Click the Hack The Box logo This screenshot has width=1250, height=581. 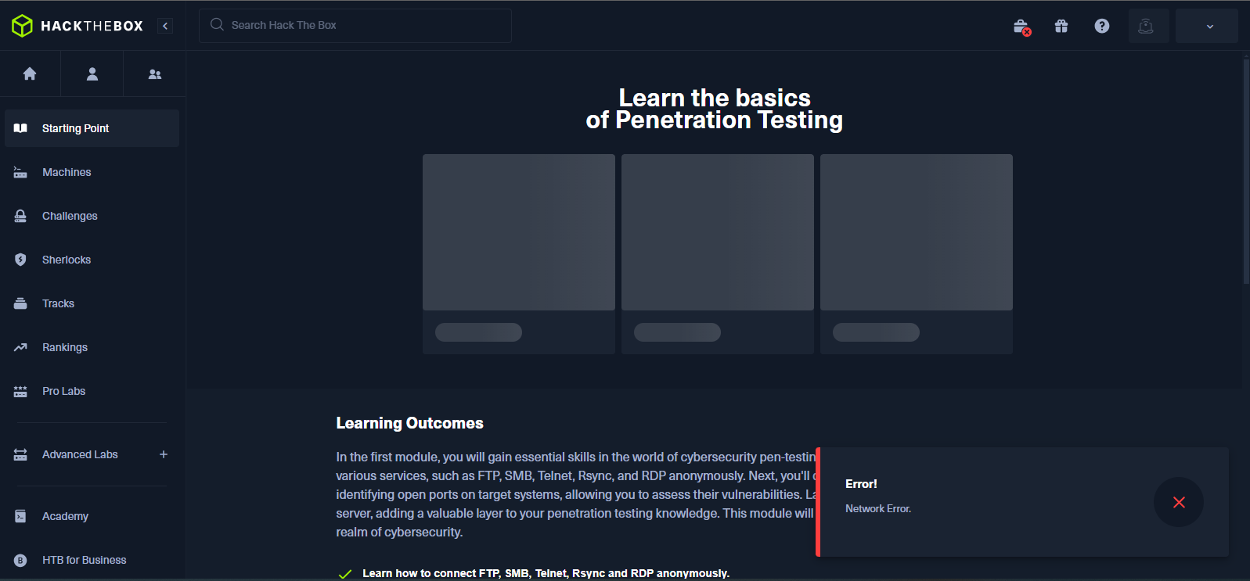click(x=77, y=26)
